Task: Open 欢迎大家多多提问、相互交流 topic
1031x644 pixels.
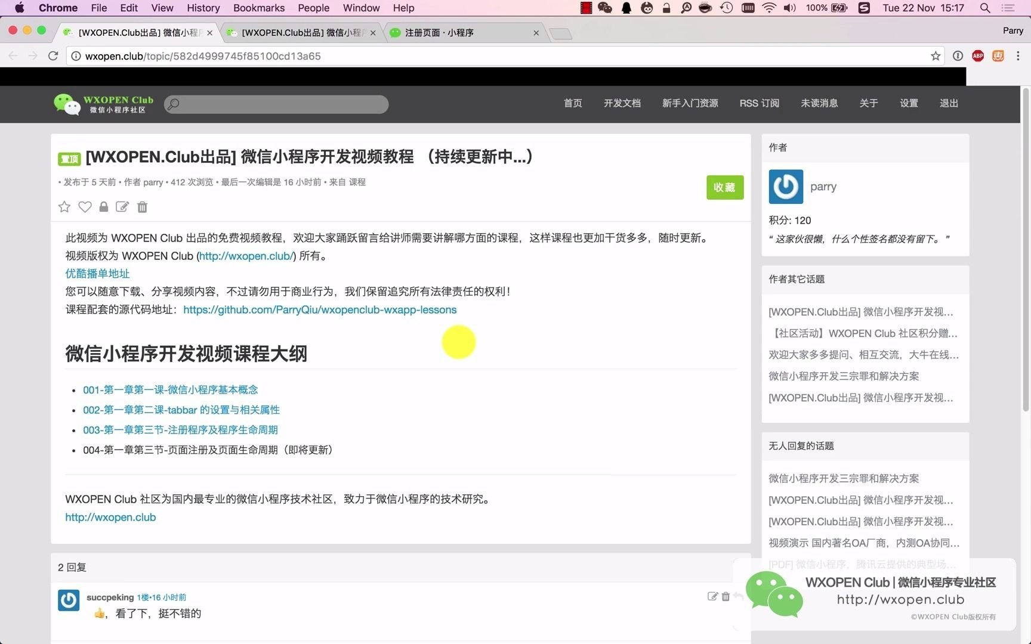Action: click(x=864, y=355)
